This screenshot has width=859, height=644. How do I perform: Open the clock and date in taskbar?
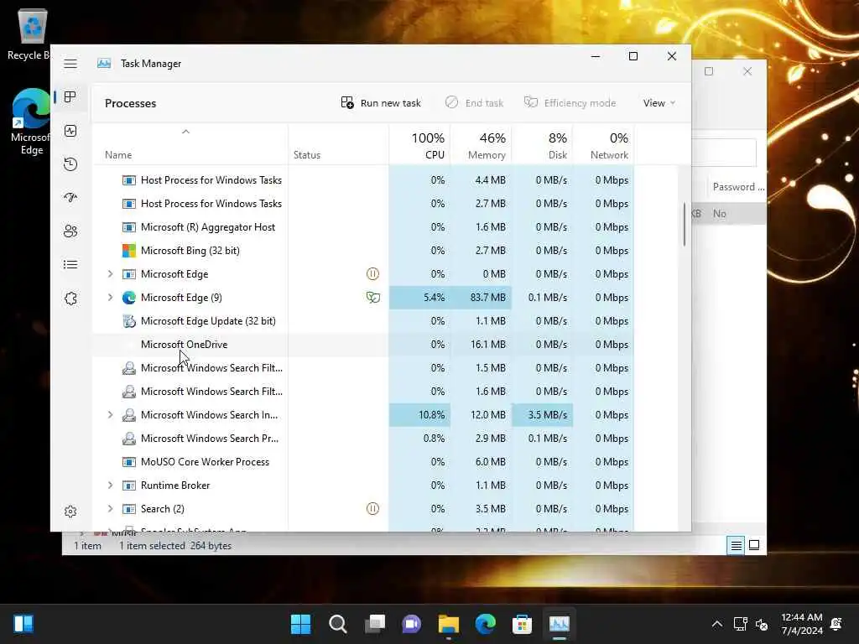click(801, 624)
